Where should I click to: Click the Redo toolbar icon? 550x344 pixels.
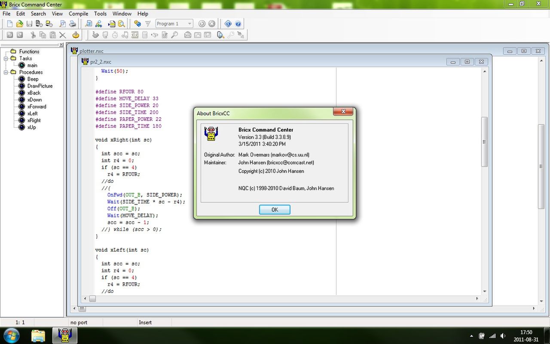[x=19, y=35]
